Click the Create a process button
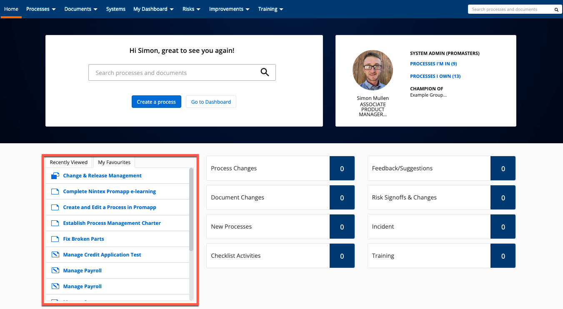 click(x=156, y=102)
